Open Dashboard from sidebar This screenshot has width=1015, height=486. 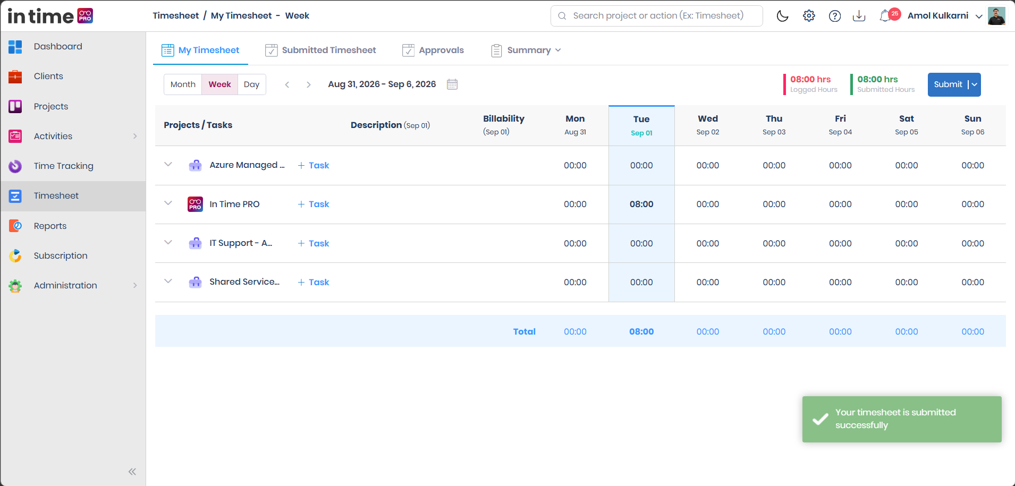[x=73, y=47]
